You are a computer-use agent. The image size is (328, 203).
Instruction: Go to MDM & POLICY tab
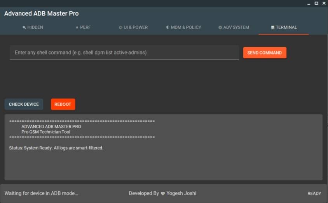pos(184,27)
